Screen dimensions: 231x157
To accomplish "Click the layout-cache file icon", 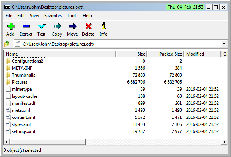I will pyautogui.click(x=8, y=96).
